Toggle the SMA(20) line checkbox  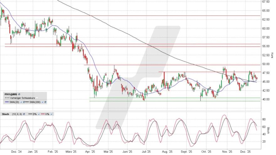[x=21, y=102]
